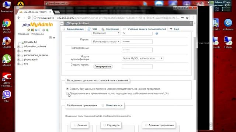The image size is (236, 132).
Task: Switch to Учетные записи пользователей tab
Action: click(145, 29)
